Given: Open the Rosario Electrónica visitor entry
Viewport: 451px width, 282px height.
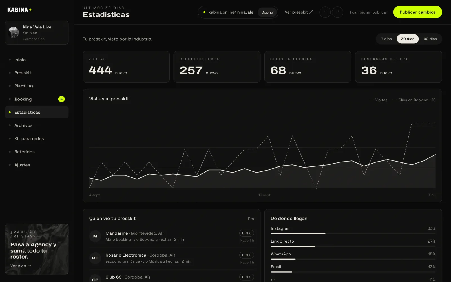Looking at the screenshot, I should [x=172, y=258].
